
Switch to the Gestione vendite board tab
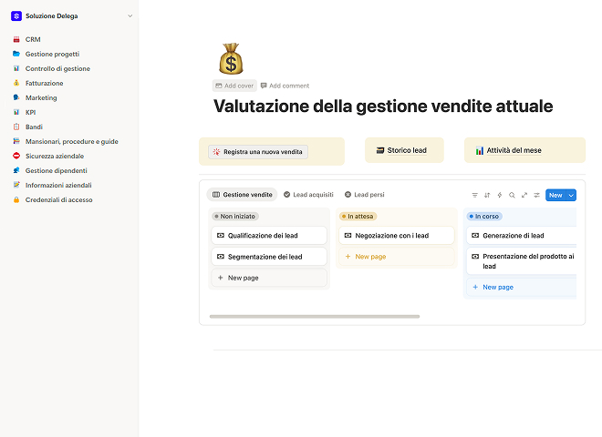(x=243, y=195)
